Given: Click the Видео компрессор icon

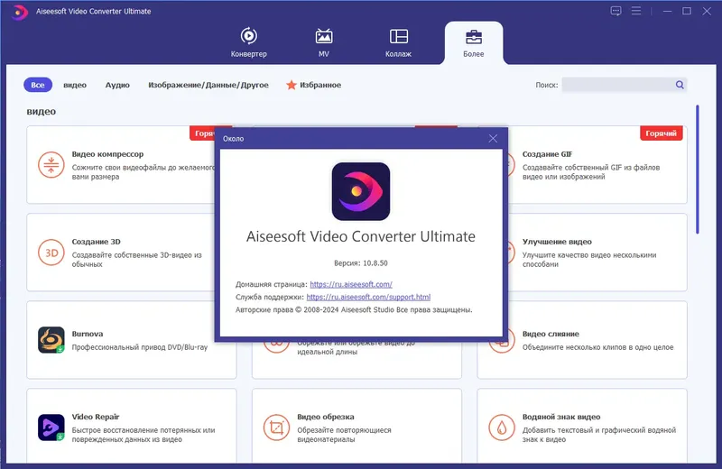Looking at the screenshot, I should 51,165.
